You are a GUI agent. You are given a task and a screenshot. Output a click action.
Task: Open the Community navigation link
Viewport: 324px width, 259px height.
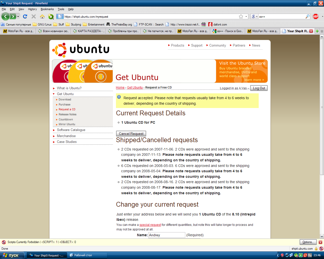tap(217, 46)
